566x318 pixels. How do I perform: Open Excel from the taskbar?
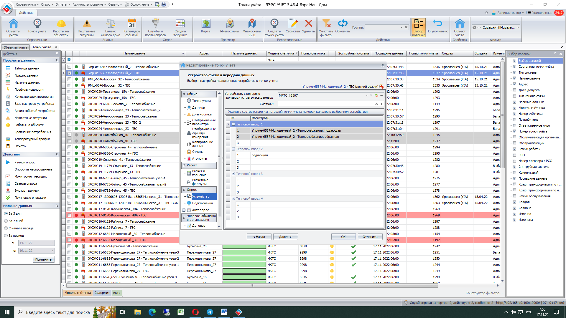point(181,312)
